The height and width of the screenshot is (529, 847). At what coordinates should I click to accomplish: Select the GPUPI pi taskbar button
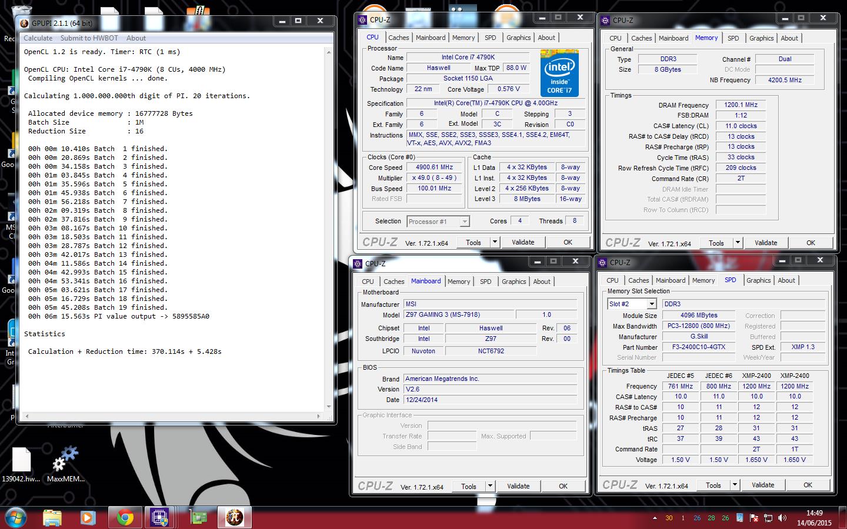234,518
